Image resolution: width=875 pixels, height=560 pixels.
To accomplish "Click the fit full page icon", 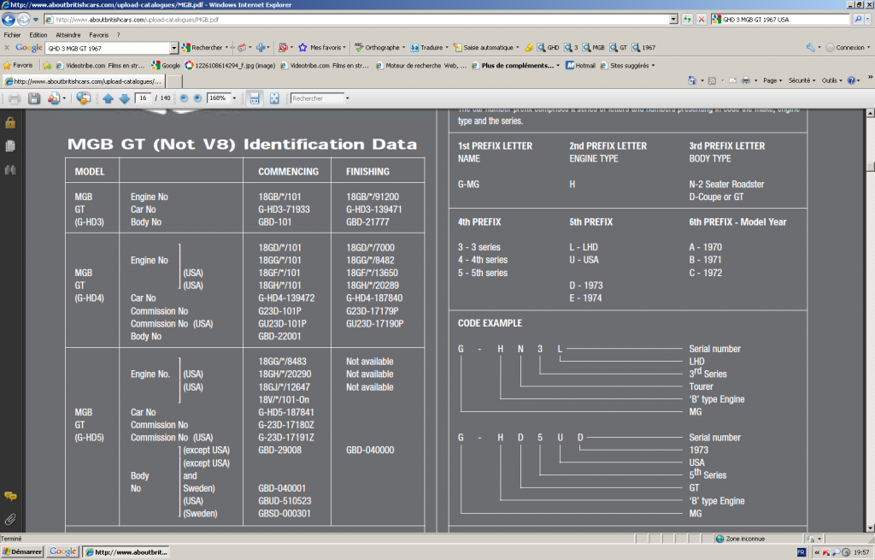I will point(274,98).
